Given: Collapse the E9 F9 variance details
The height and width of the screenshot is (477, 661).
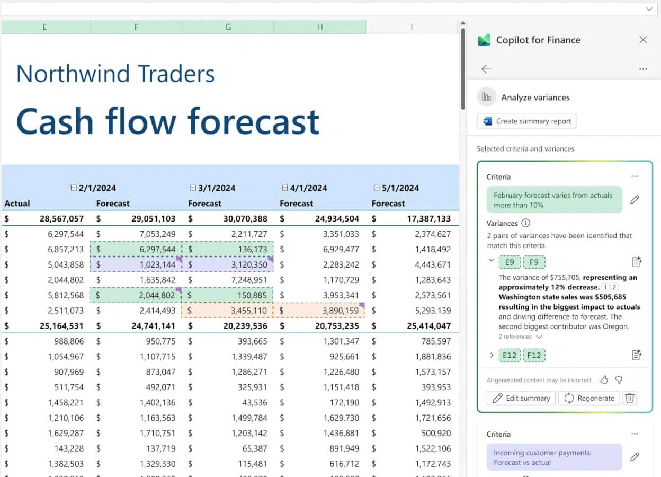Looking at the screenshot, I should 491,260.
